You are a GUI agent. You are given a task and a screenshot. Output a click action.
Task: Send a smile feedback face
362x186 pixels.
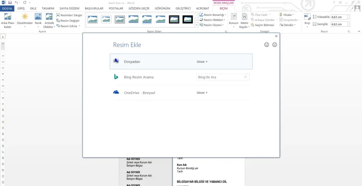(x=267, y=45)
